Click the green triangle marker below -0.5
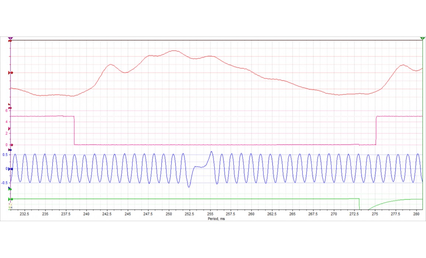 10,189
